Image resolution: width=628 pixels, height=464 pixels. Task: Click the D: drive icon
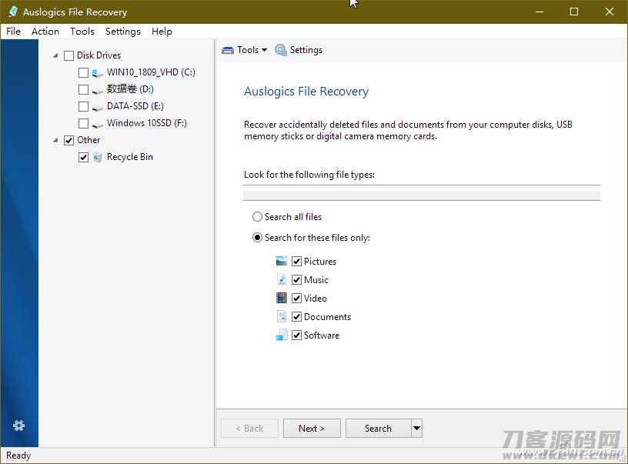97,91
